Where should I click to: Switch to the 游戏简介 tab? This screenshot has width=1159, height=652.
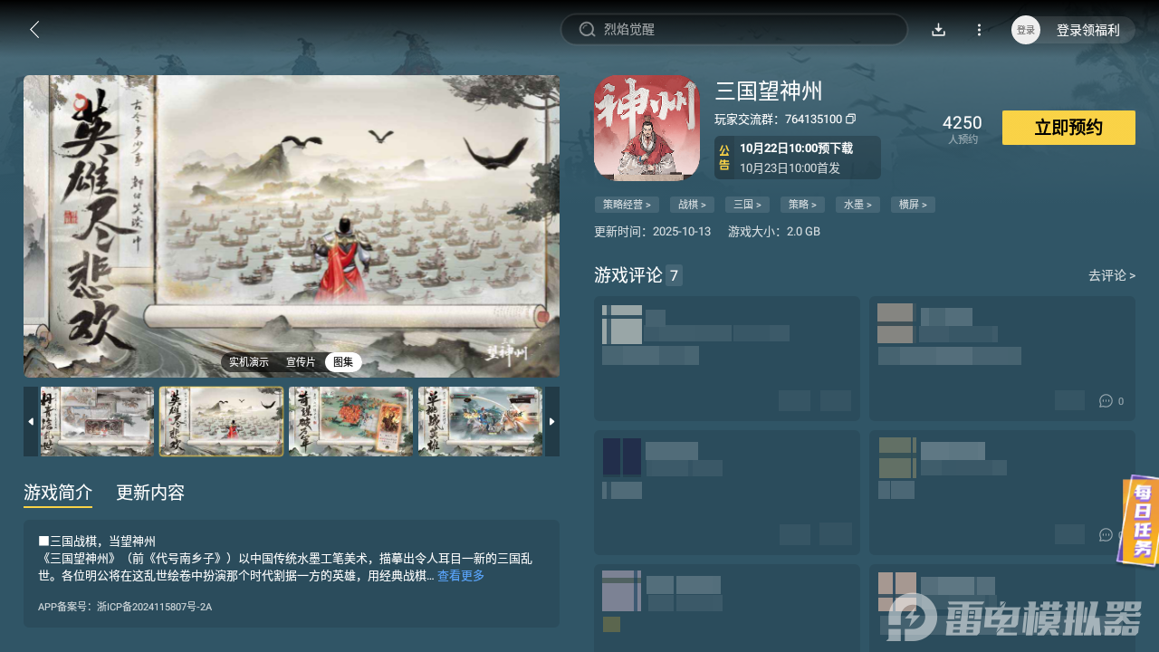point(57,493)
